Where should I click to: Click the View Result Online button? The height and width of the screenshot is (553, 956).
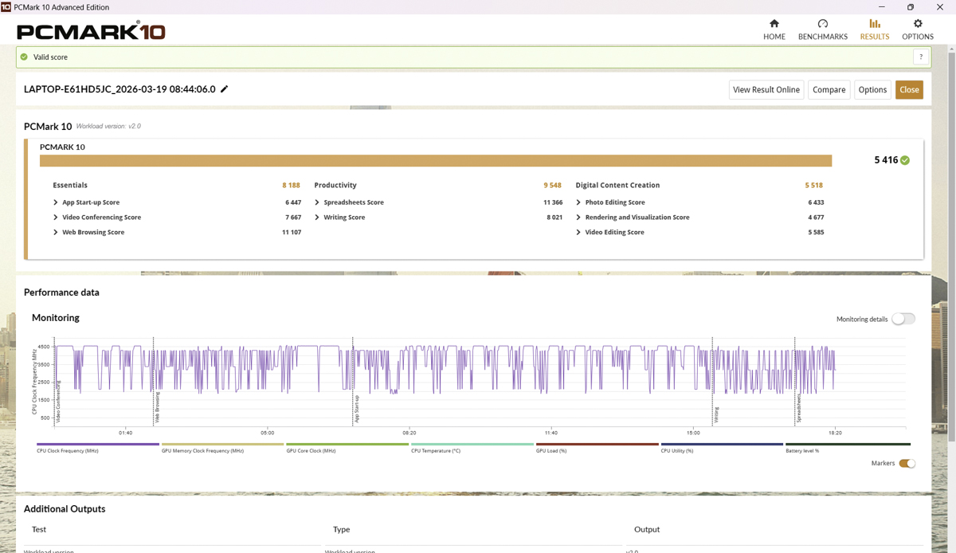point(766,90)
